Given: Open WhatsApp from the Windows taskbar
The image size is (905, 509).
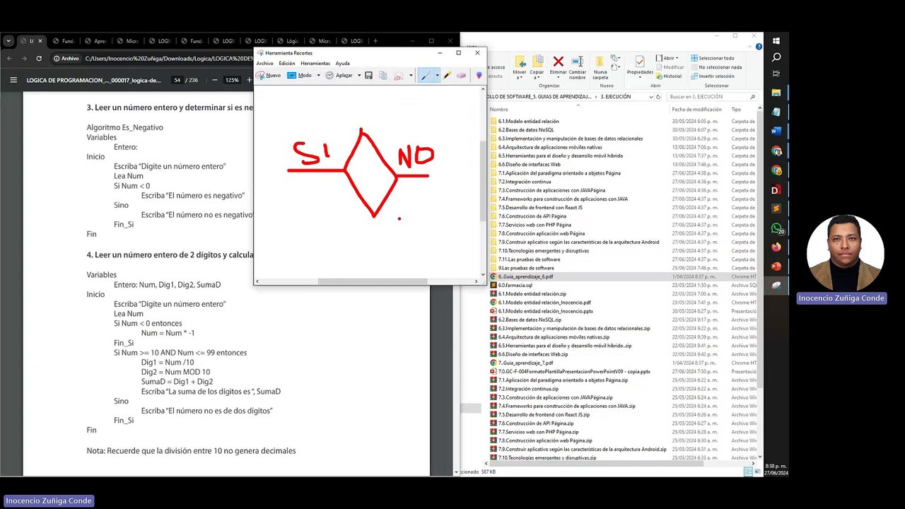Looking at the screenshot, I should coord(776,228).
